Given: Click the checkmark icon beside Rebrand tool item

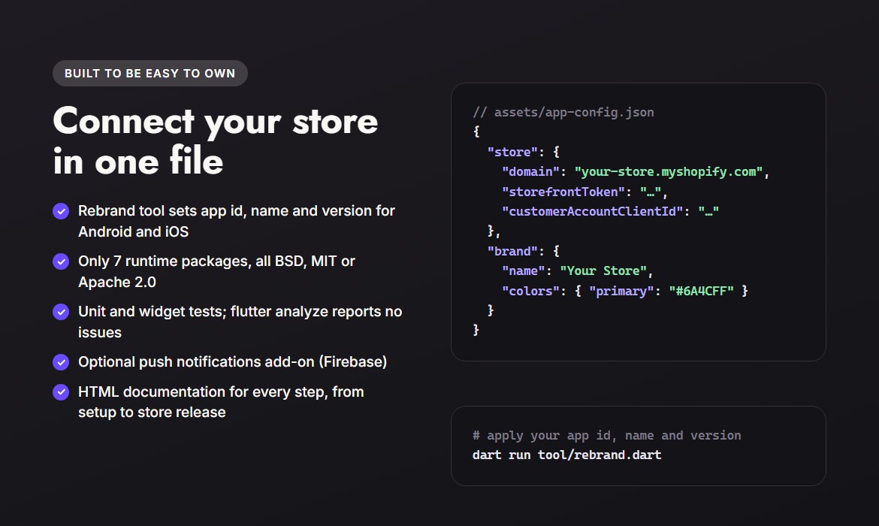Looking at the screenshot, I should (61, 211).
